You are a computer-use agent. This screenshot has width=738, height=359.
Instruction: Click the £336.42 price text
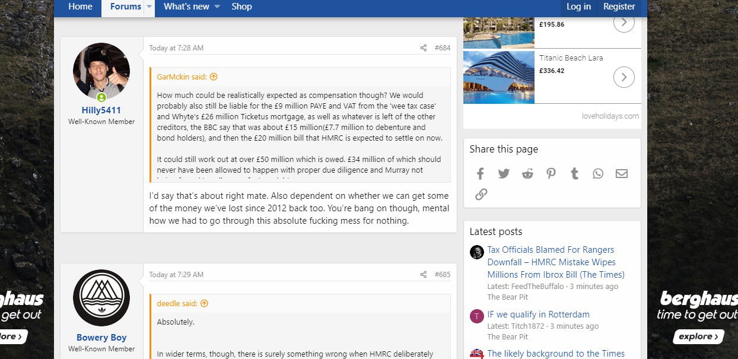(552, 71)
